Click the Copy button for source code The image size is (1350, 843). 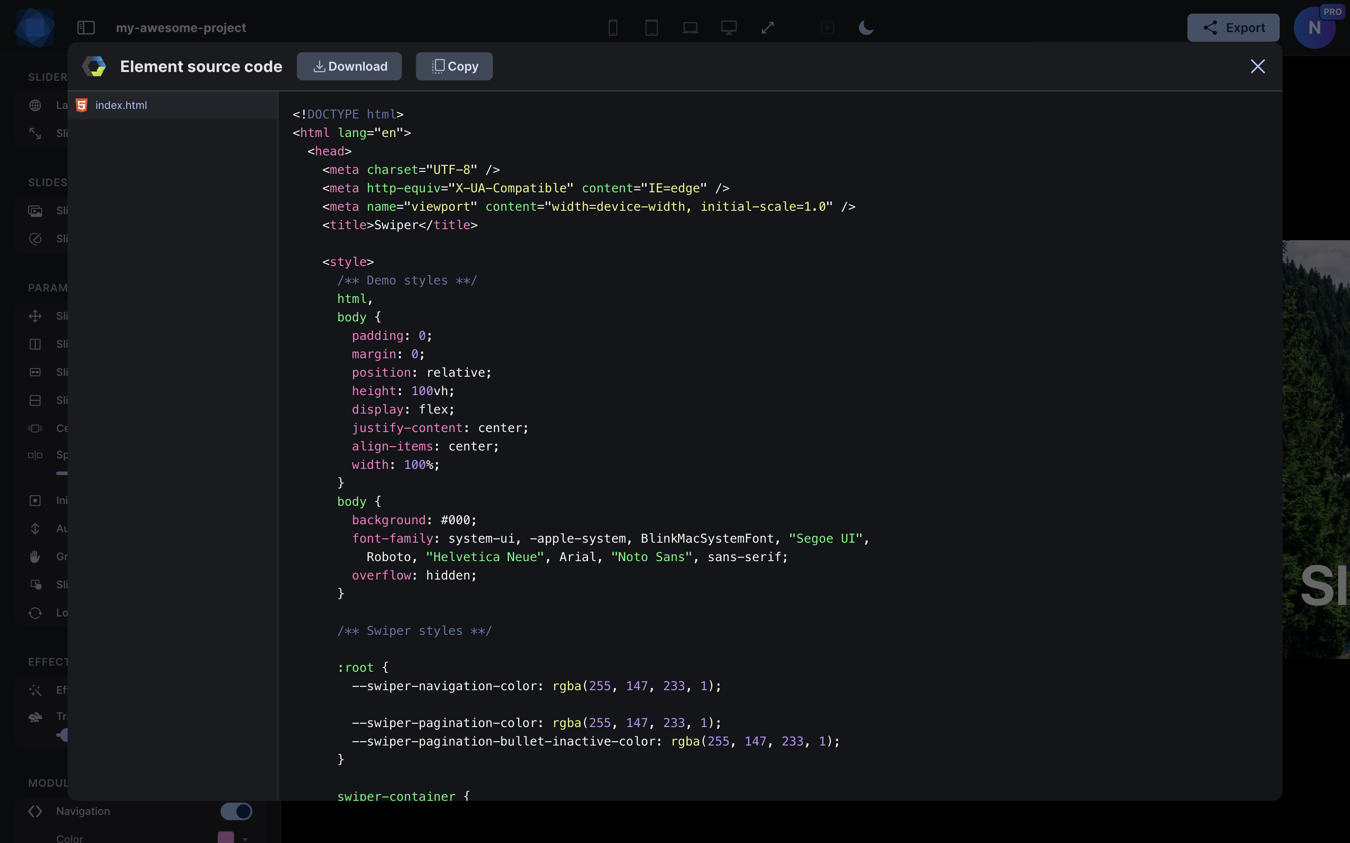coord(454,66)
